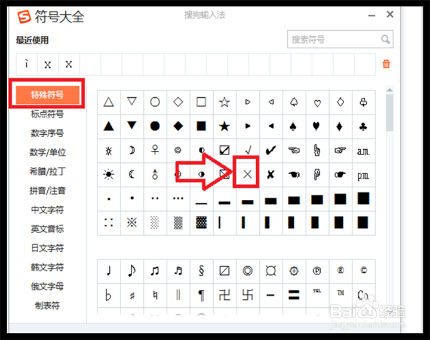Insert the double circle ◎ symbol
Screen dimensions: 430x340
tap(248, 271)
